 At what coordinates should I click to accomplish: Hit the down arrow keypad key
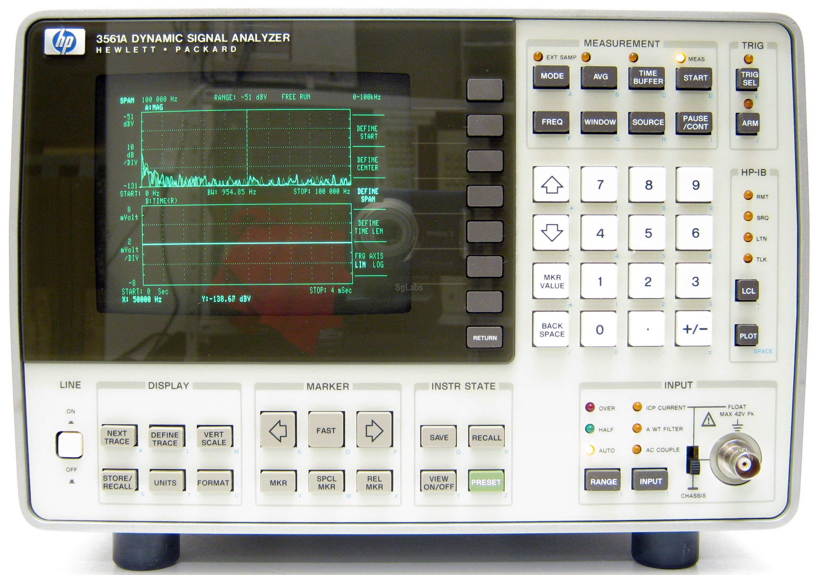551,233
